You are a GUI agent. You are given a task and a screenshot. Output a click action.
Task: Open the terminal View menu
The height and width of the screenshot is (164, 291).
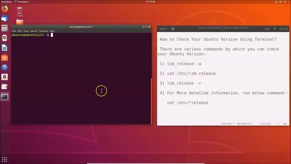pos(26,31)
